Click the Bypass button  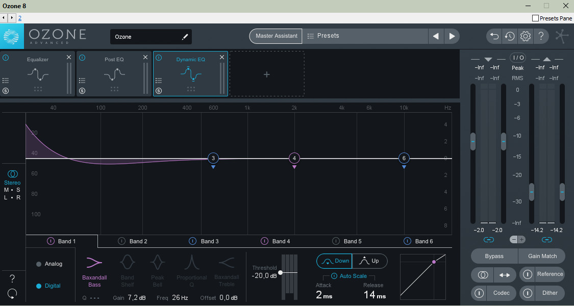pyautogui.click(x=494, y=256)
